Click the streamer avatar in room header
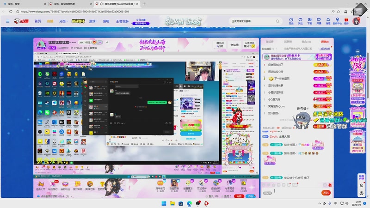Image resolution: width=370 pixels, height=208 pixels. point(41,44)
